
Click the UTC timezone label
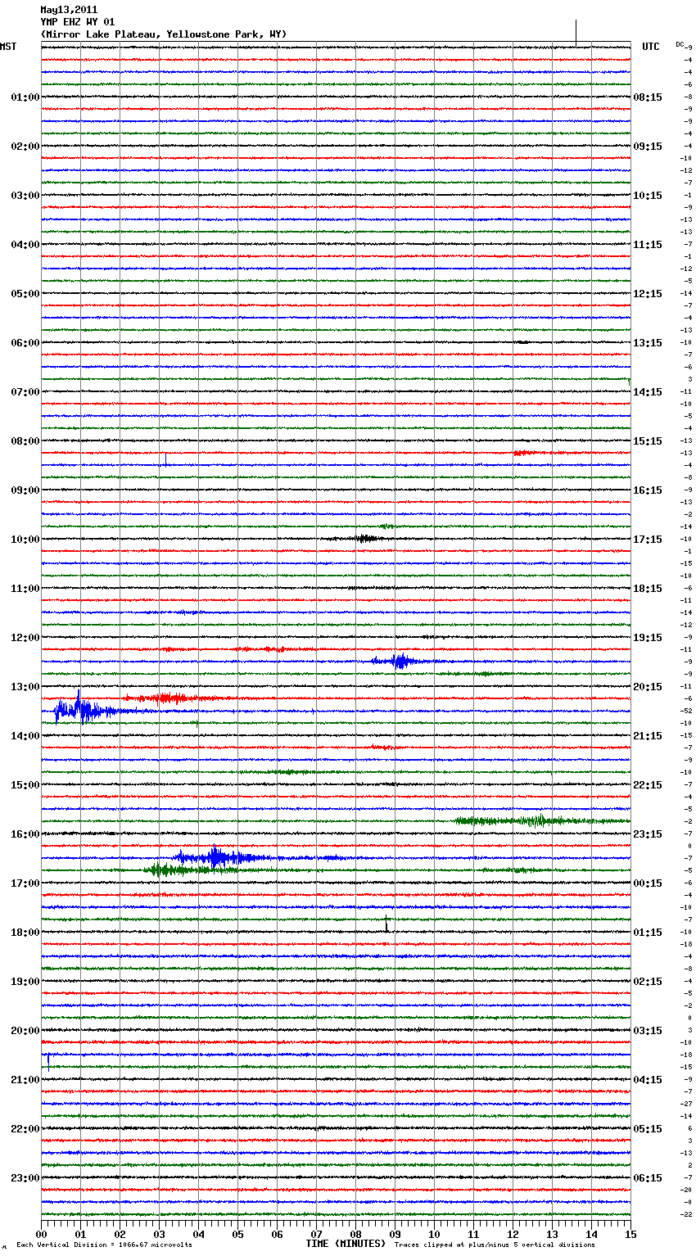point(650,47)
